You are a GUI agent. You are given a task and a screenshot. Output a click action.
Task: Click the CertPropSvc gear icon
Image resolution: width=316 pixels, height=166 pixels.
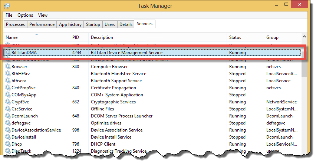[x=8, y=88]
